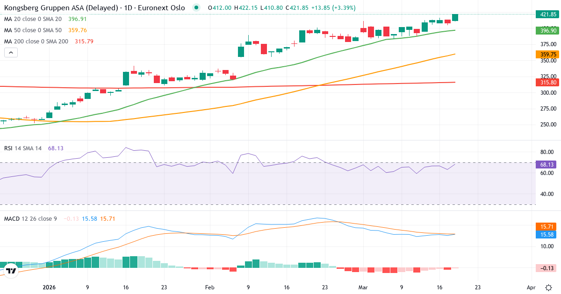Select the MA 200 indicator legend

[36, 42]
